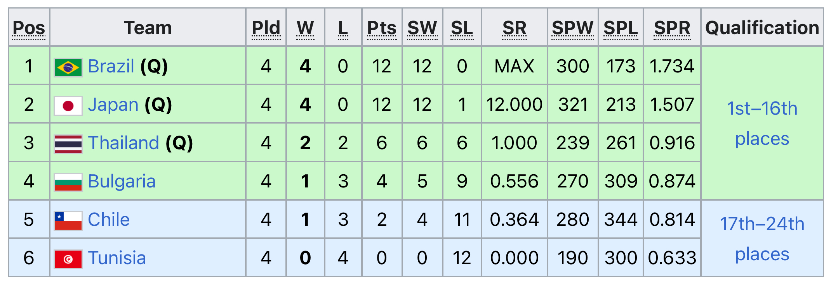Open the Brazil team link

111,66
